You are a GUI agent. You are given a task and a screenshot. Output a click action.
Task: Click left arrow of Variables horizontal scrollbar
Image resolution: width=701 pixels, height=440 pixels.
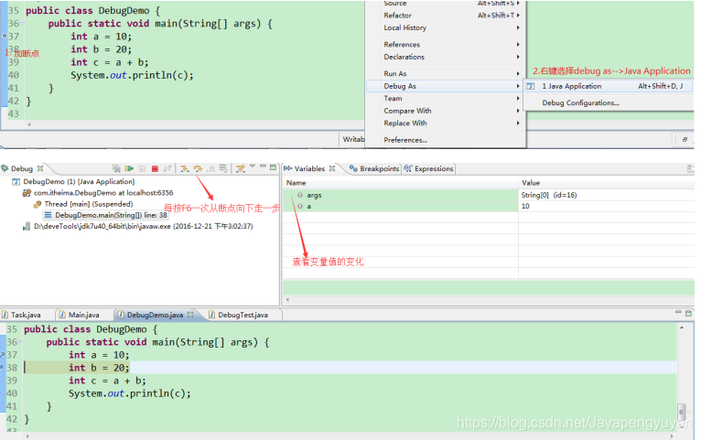tap(287, 299)
